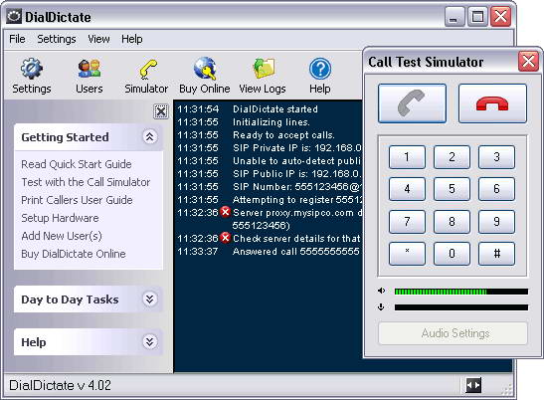
Task: Open the Settings toolbar gear icon
Action: [31, 69]
